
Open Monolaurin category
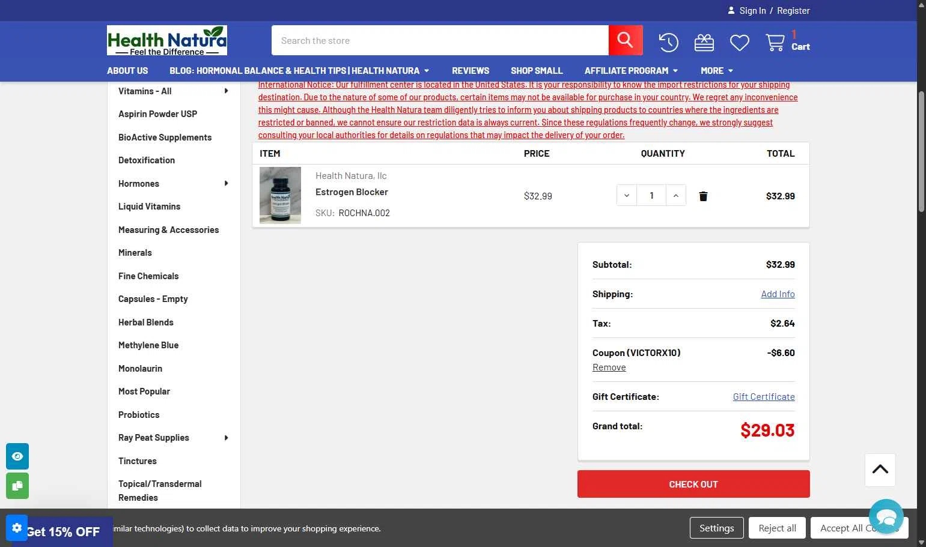click(140, 369)
